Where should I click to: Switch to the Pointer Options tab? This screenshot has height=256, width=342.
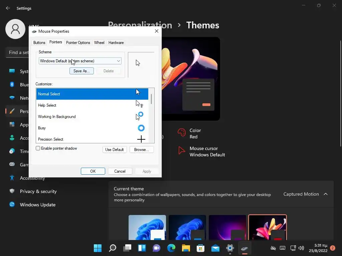[78, 43]
